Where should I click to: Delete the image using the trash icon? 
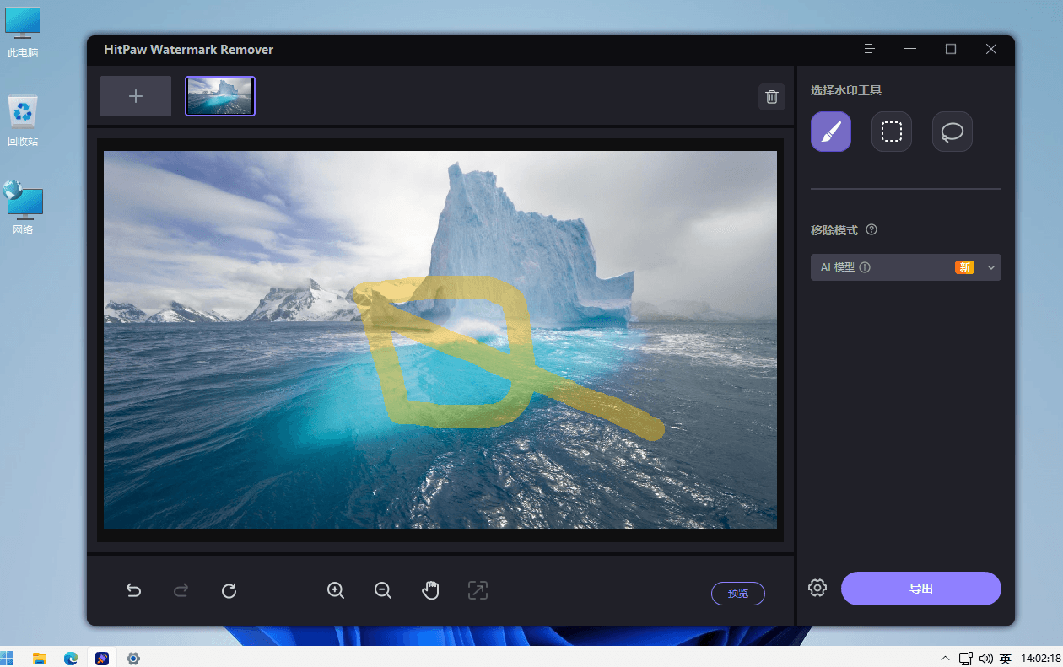point(771,97)
